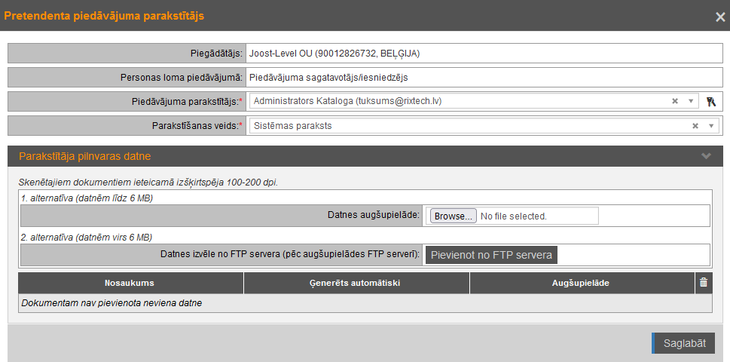Close the Pretendenta piedāvājuma parakstītājs dialog
The height and width of the screenshot is (362, 730).
tap(720, 17)
